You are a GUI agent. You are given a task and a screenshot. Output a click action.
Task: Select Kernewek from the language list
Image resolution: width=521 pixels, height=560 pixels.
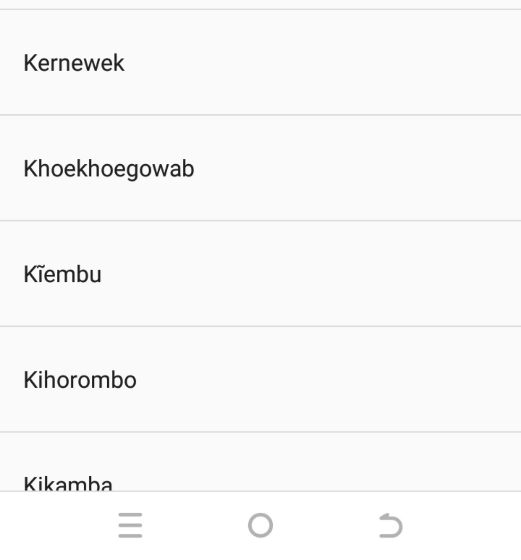pos(74,63)
